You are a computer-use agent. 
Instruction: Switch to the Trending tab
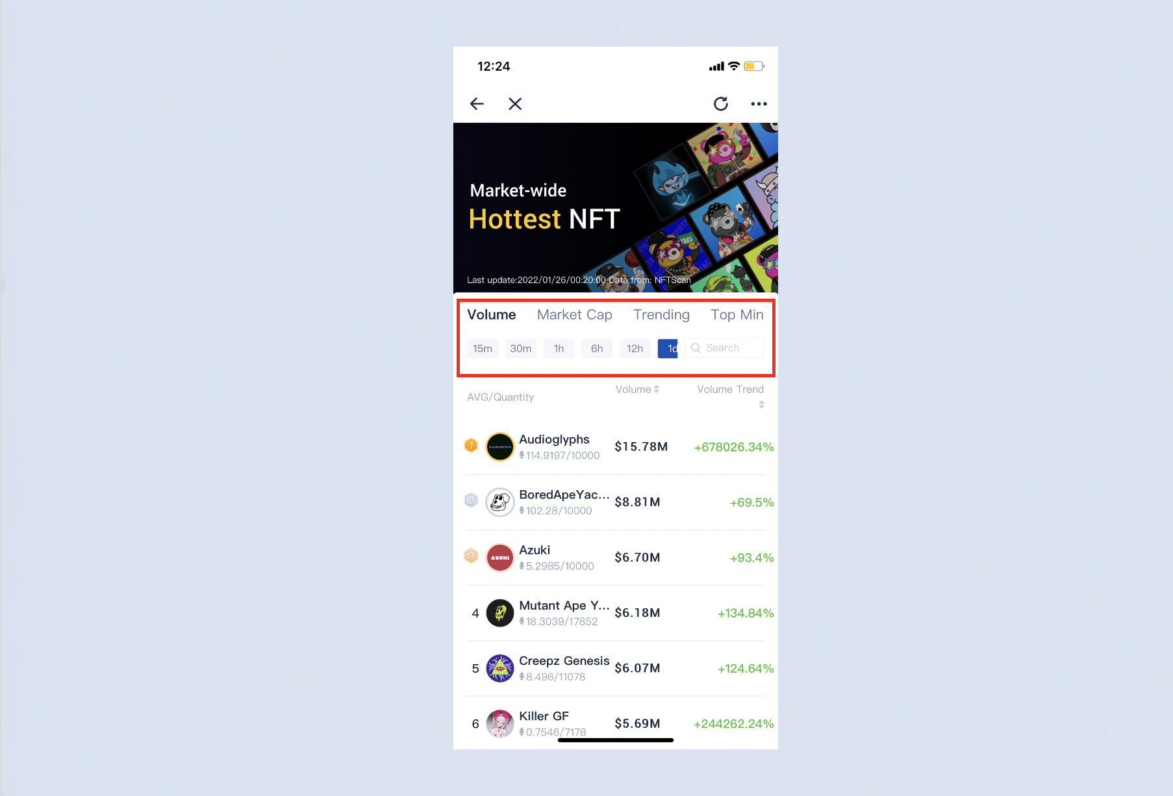(x=661, y=315)
